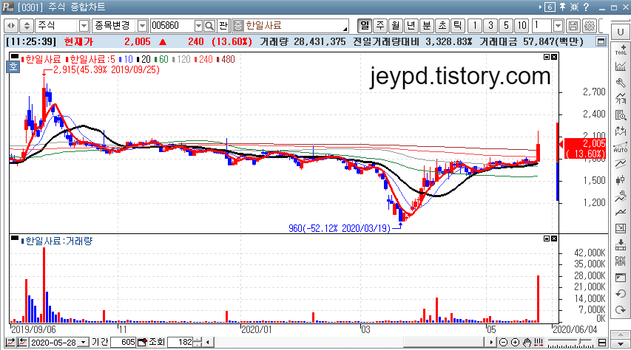Close the 거래량 volume chart pane
This screenshot has width=631, height=350.
tap(554, 239)
